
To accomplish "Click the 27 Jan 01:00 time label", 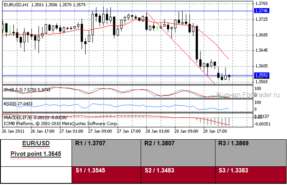I will tap(71, 131).
